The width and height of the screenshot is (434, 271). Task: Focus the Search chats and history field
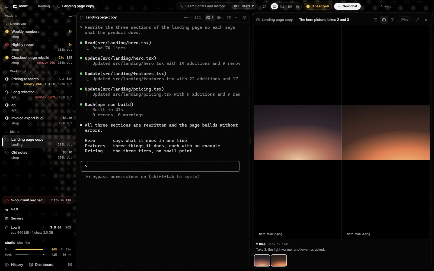click(216, 6)
